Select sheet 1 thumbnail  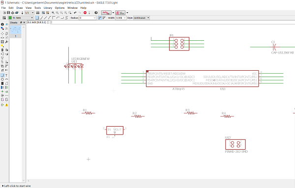coord(16,32)
